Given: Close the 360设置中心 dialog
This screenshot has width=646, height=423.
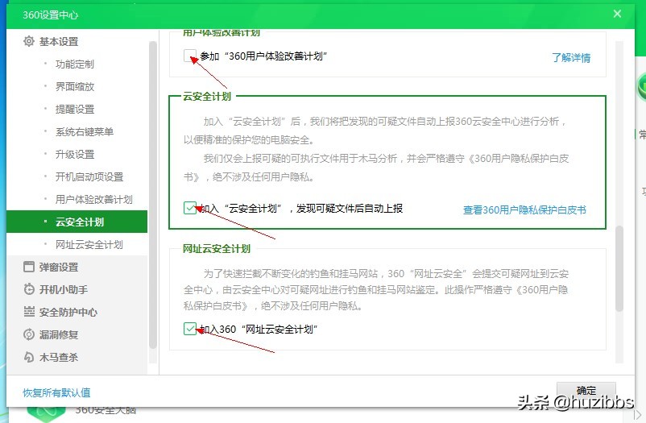Looking at the screenshot, I should 617,14.
